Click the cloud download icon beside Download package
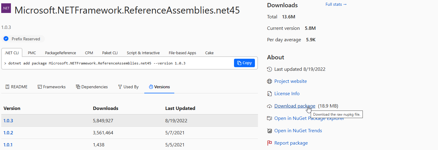Screen dimensions: 438x150 269,106
